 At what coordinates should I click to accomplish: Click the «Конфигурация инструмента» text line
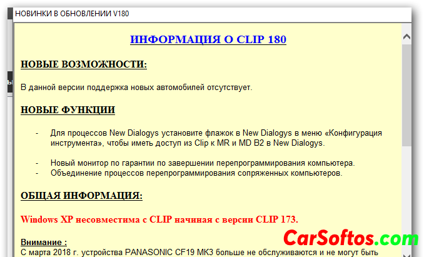coord(188,143)
